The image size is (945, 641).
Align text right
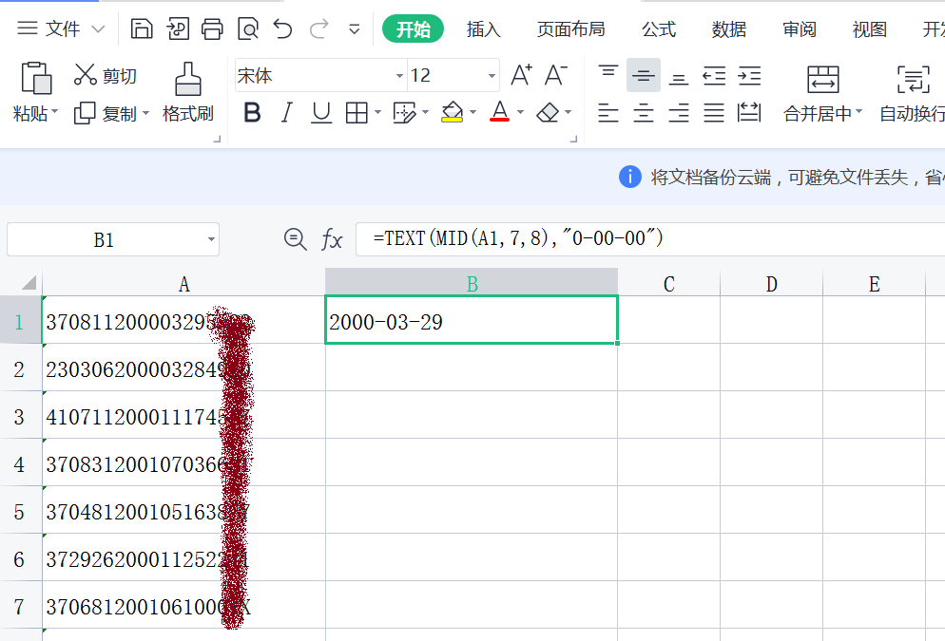click(x=679, y=113)
